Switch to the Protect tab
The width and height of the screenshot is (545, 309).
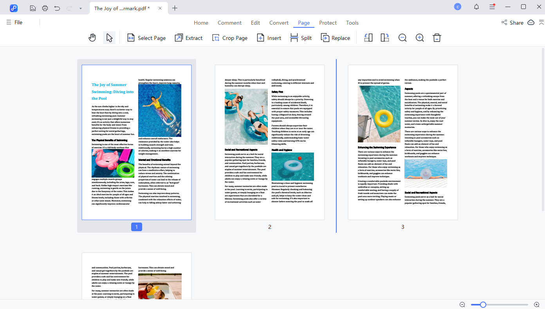[x=328, y=23]
